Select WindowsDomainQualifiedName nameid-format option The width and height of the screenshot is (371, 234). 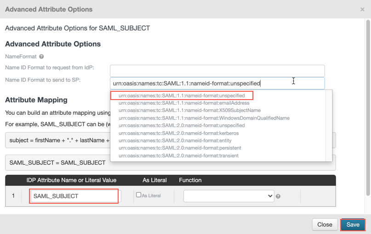coord(204,118)
